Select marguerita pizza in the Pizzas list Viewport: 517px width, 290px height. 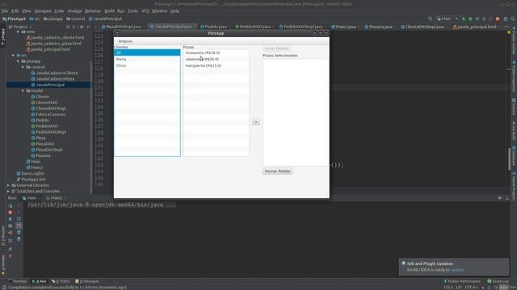[216, 66]
